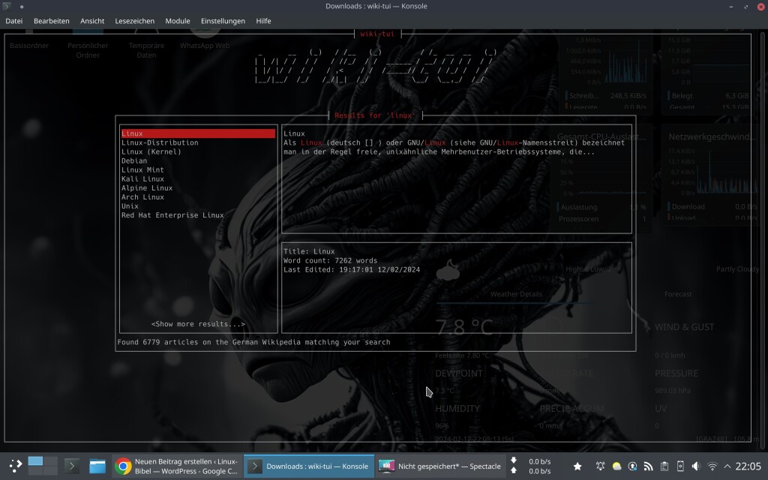Click the 'Results for linux' panel title
The width and height of the screenshot is (768, 480).
pos(375,115)
